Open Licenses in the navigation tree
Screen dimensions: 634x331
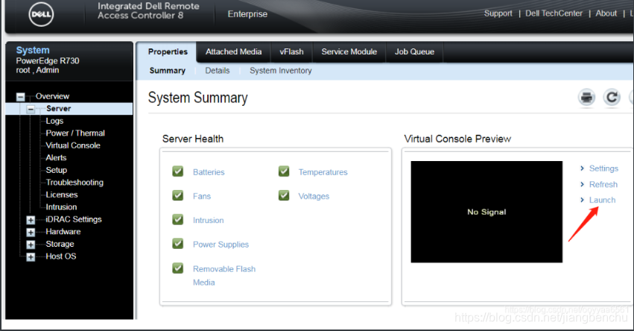click(x=61, y=195)
